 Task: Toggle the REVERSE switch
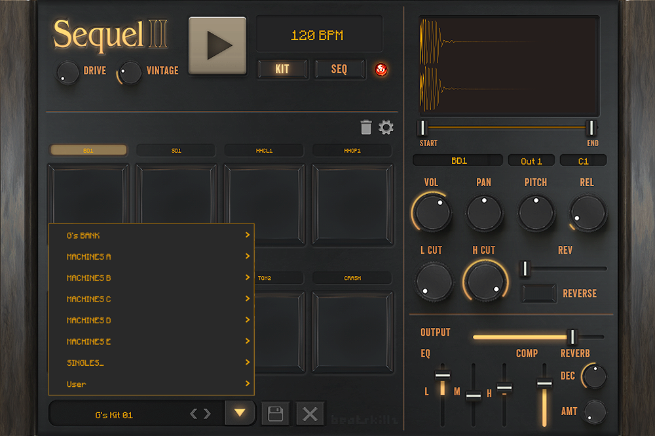coord(539,294)
